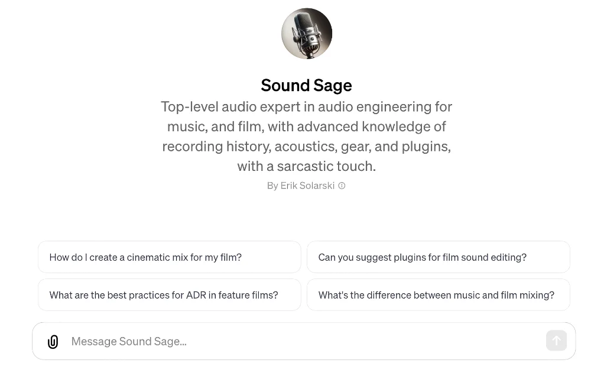
Task: Click the attachment clip inside the message bar
Action: point(53,341)
